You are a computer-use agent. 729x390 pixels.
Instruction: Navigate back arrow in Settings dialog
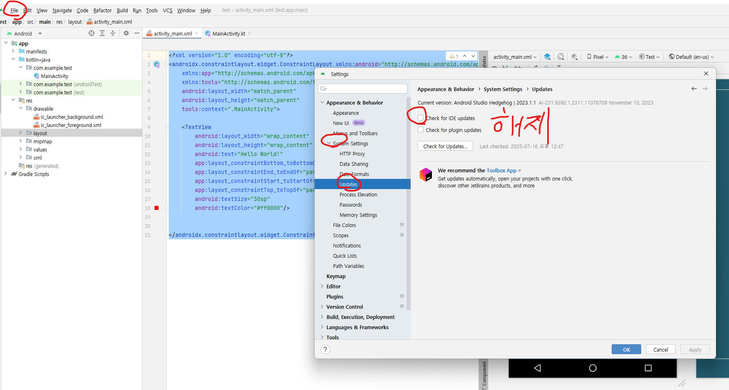(x=694, y=89)
